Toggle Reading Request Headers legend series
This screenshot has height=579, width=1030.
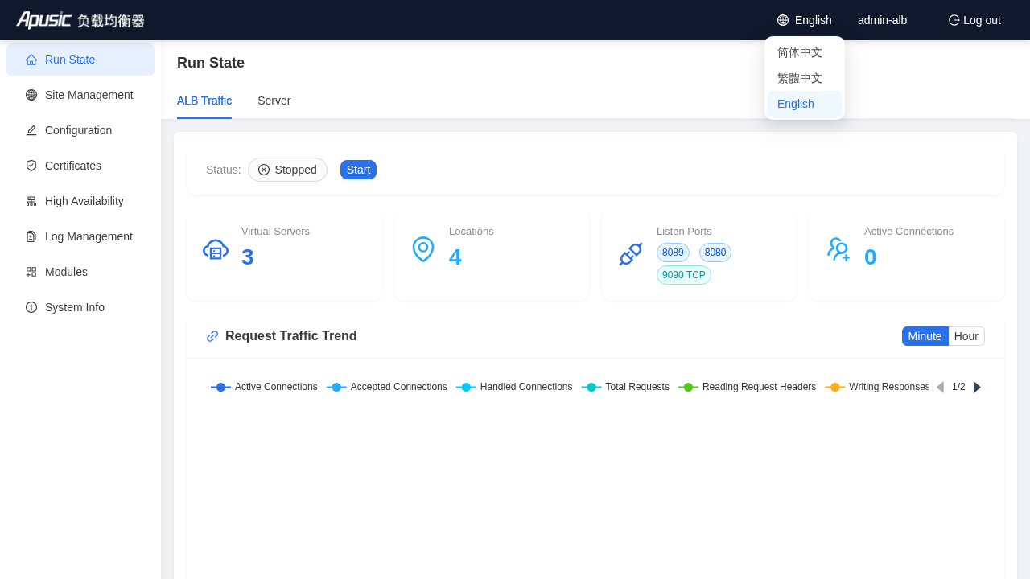[747, 387]
